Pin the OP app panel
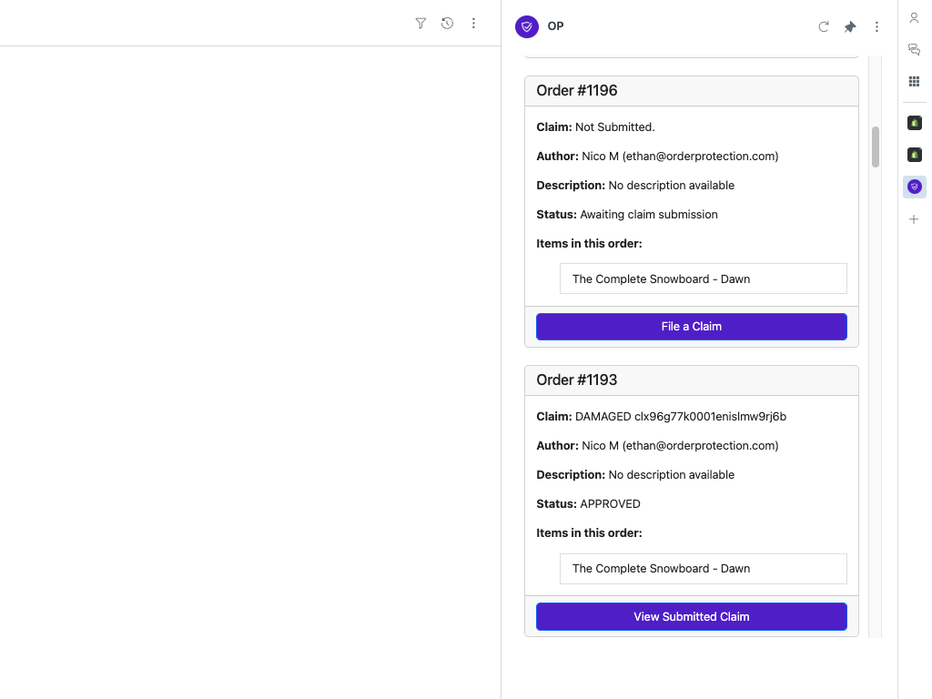Screen dimensions: 932x699 (850, 27)
